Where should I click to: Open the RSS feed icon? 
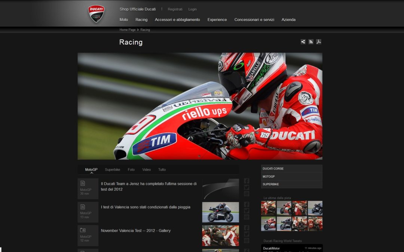coord(311,42)
